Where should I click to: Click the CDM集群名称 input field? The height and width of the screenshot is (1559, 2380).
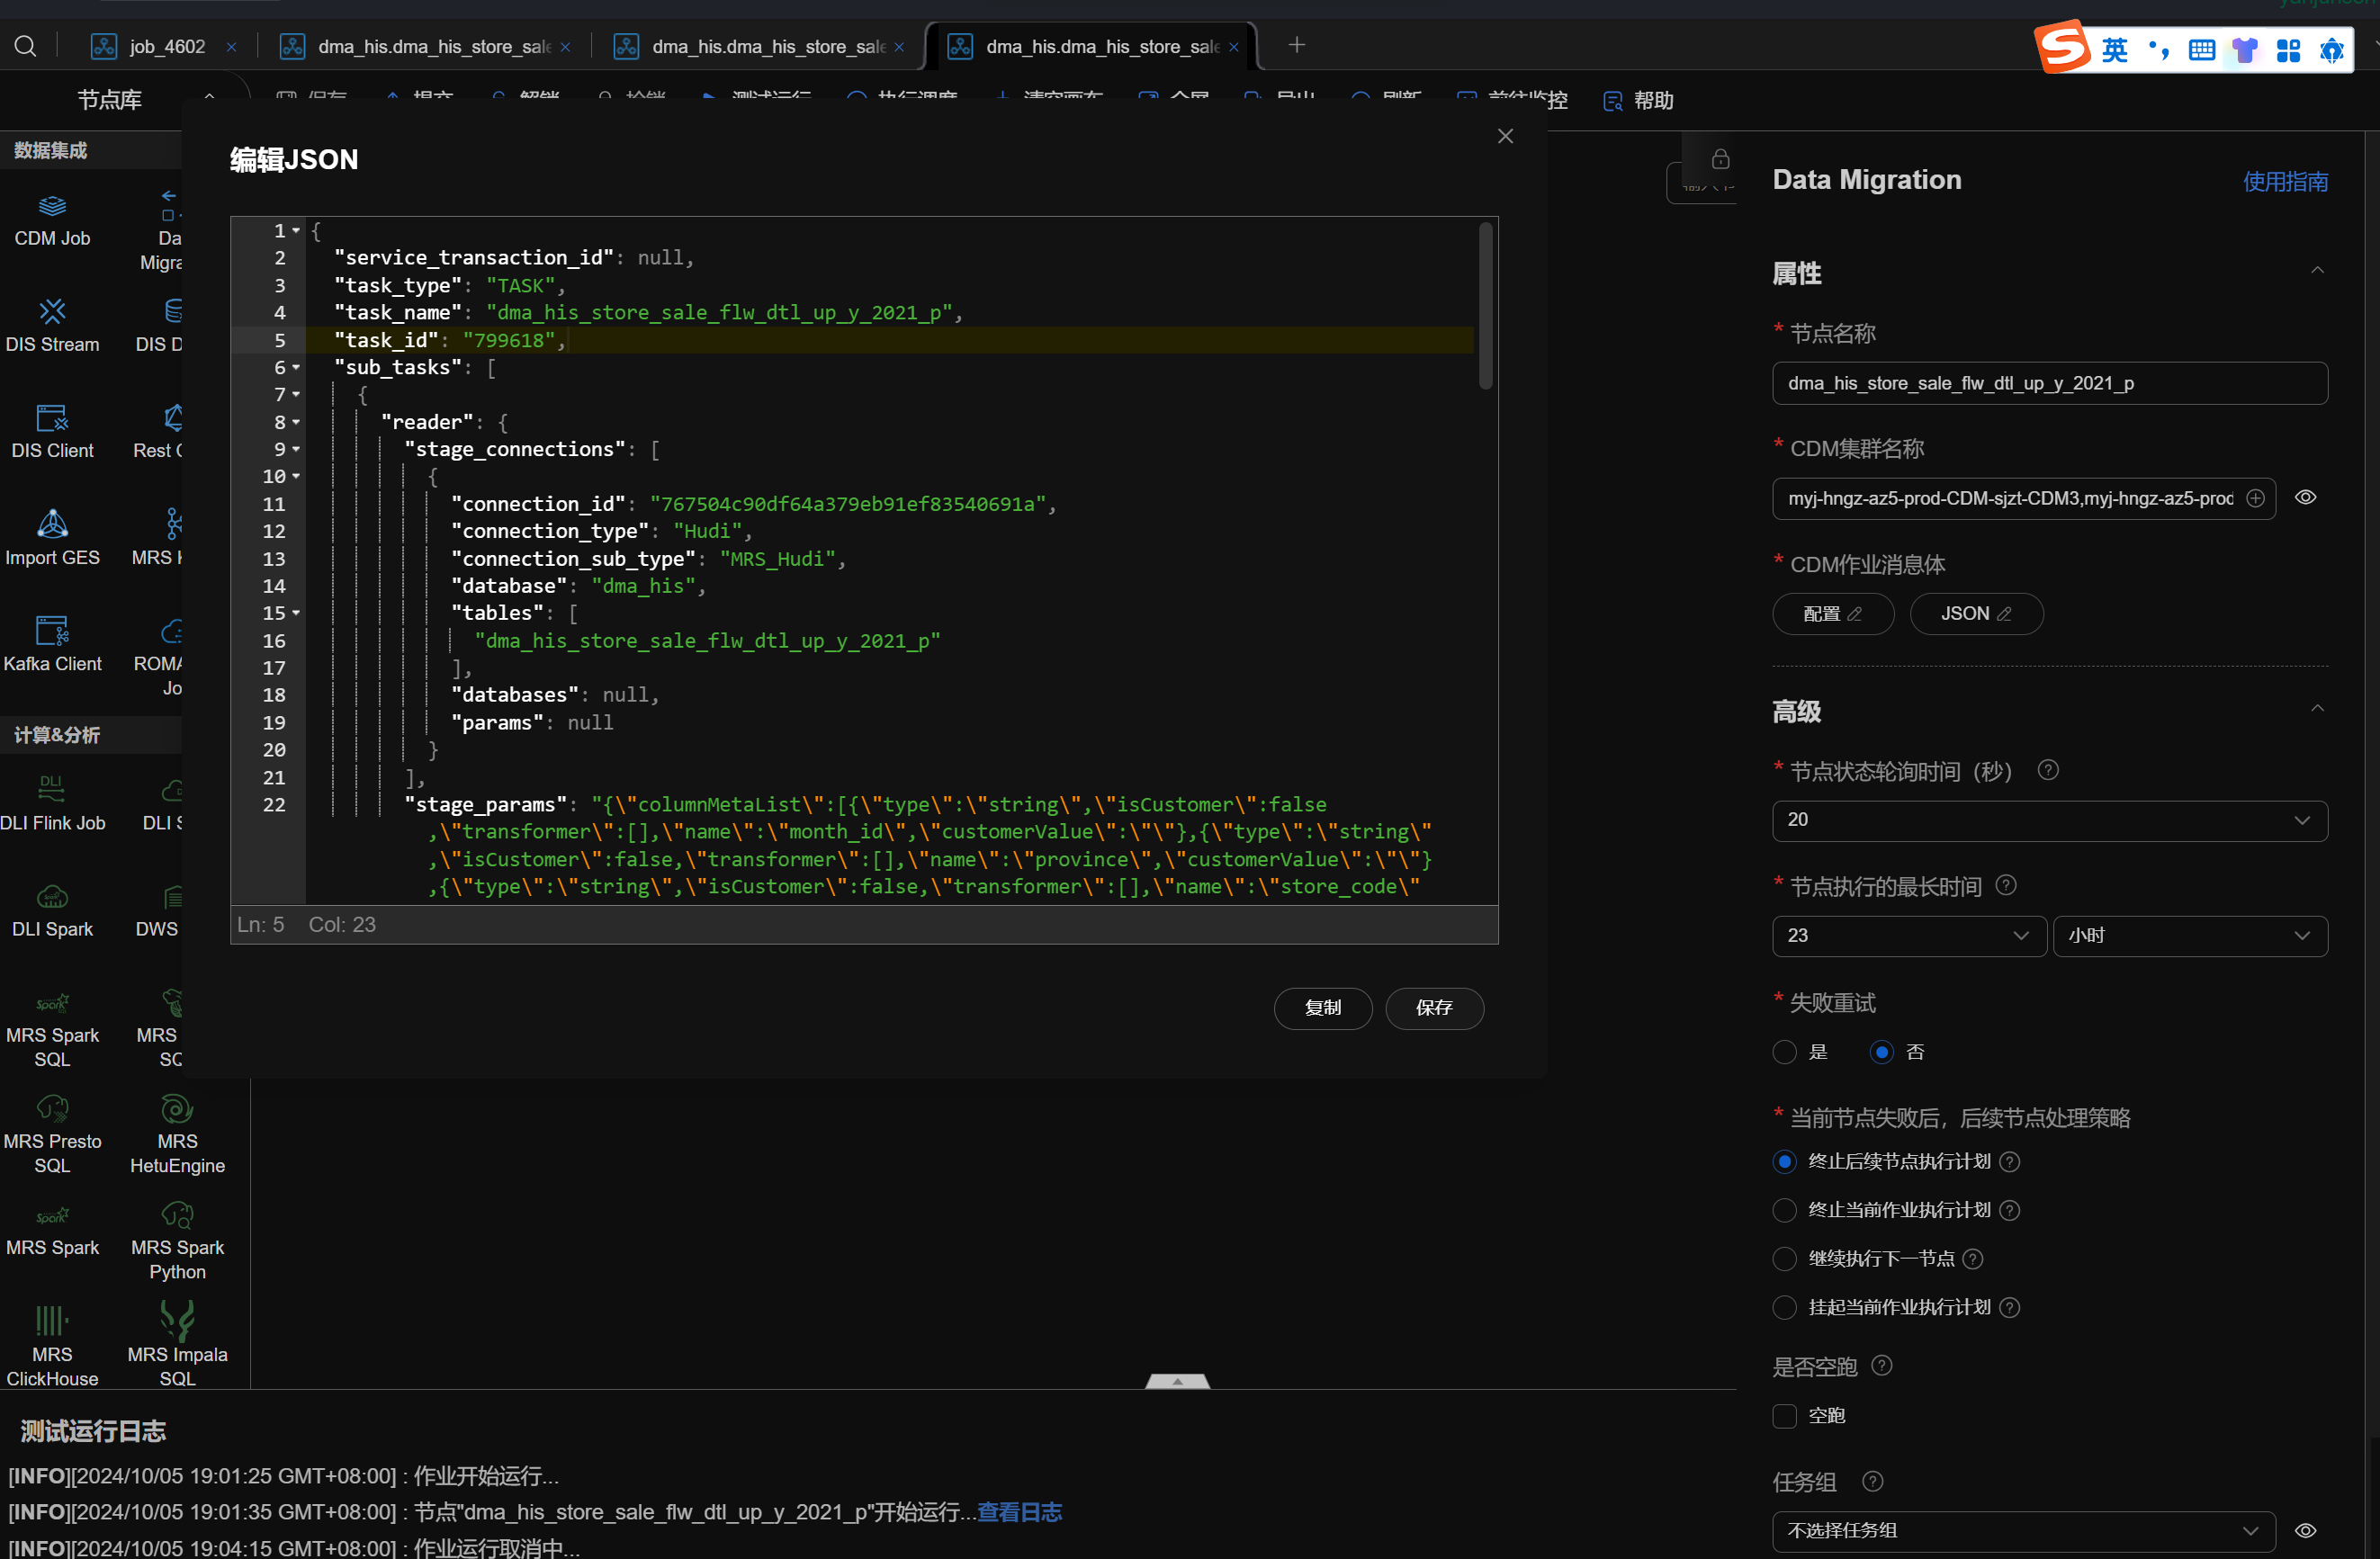point(2023,498)
